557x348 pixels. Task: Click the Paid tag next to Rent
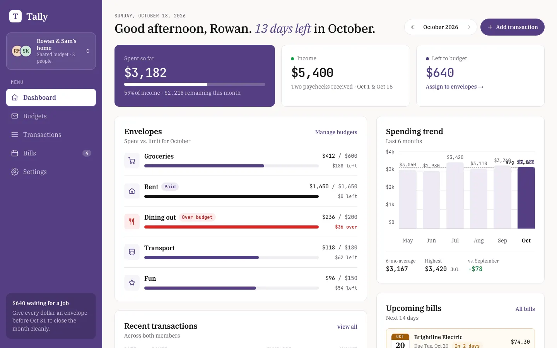tap(170, 187)
